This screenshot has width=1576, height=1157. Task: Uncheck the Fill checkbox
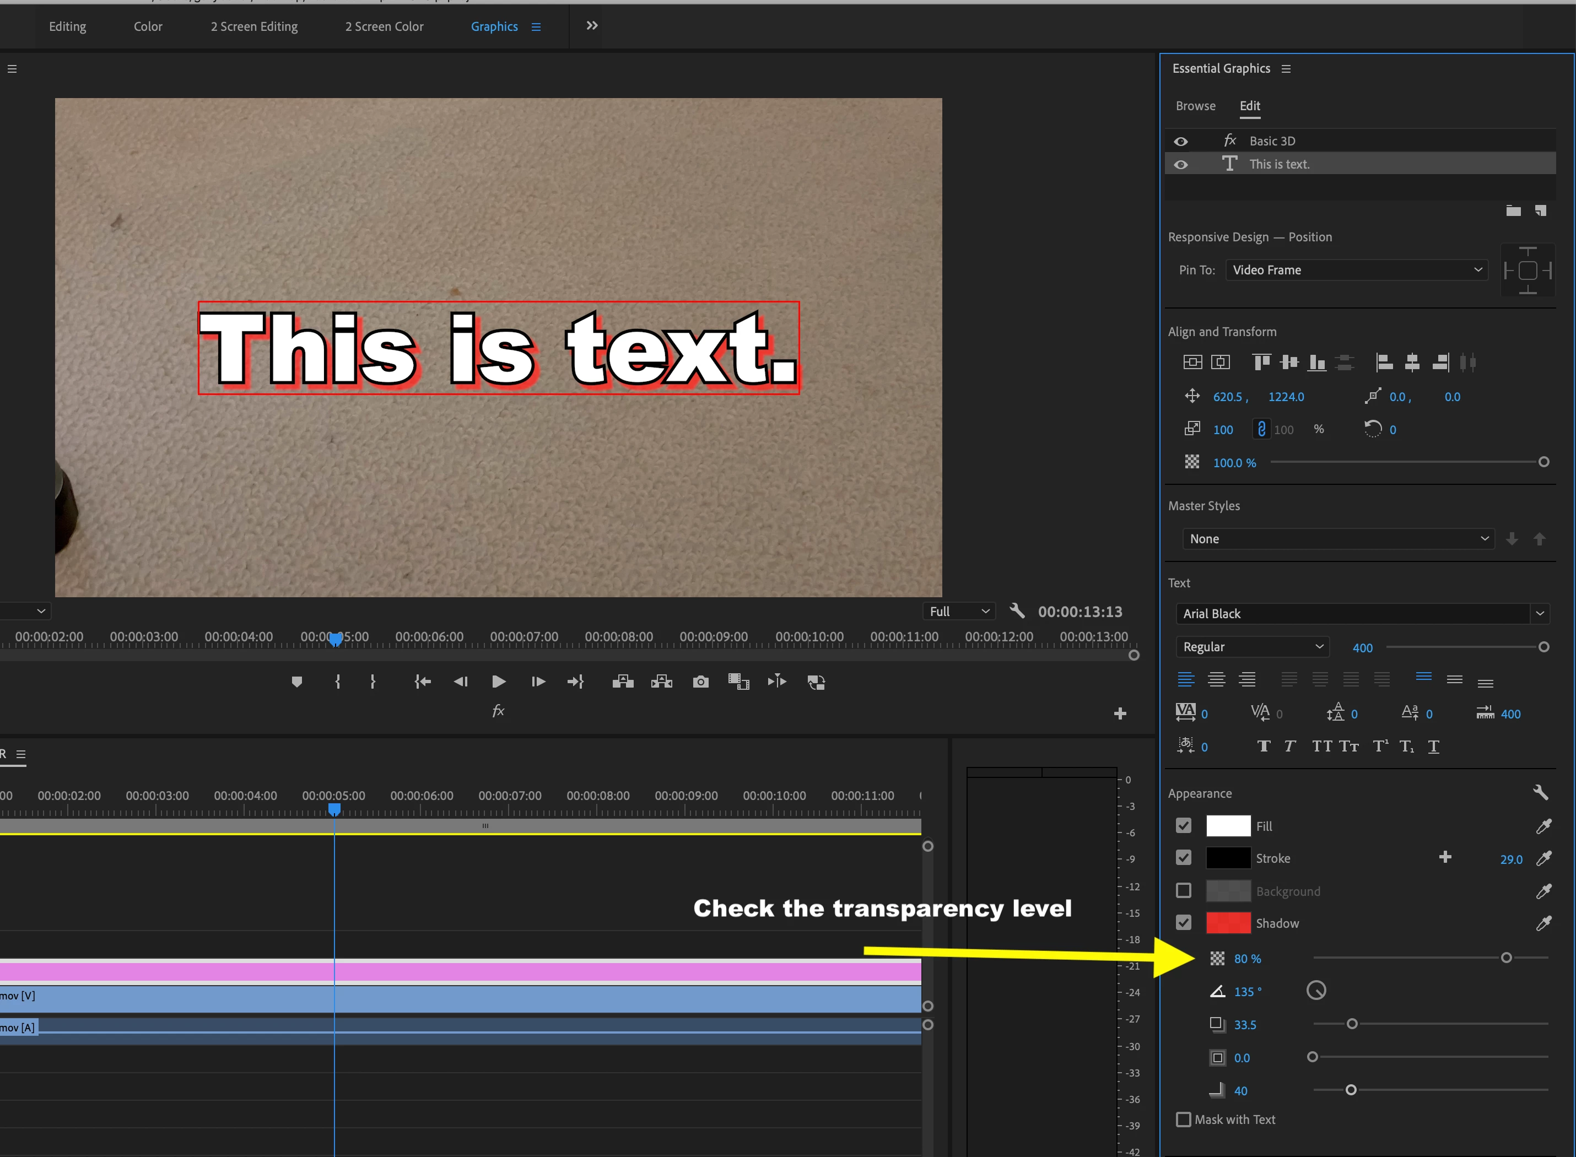click(x=1184, y=826)
